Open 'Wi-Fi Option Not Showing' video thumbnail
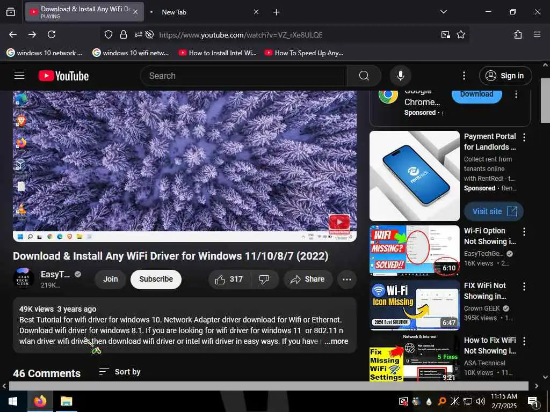This screenshot has width=550, height=412. pos(415,250)
